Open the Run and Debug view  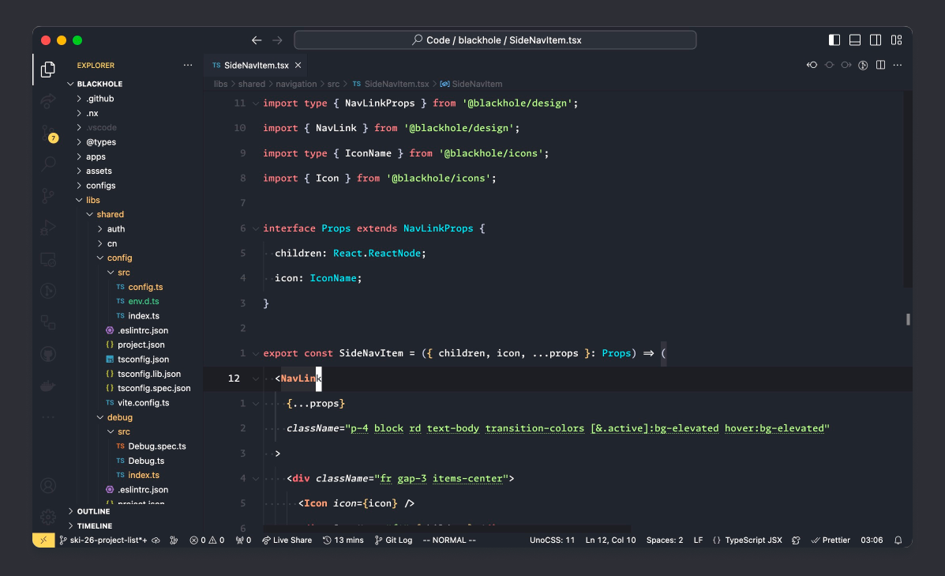coord(48,228)
